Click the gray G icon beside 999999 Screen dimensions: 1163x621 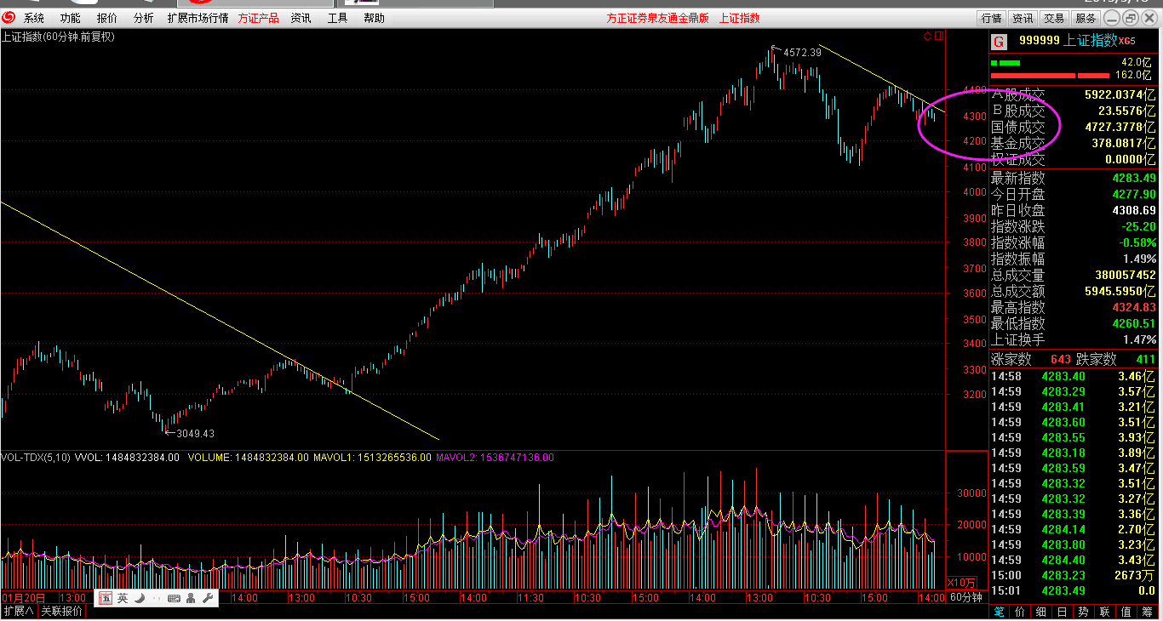[x=999, y=42]
